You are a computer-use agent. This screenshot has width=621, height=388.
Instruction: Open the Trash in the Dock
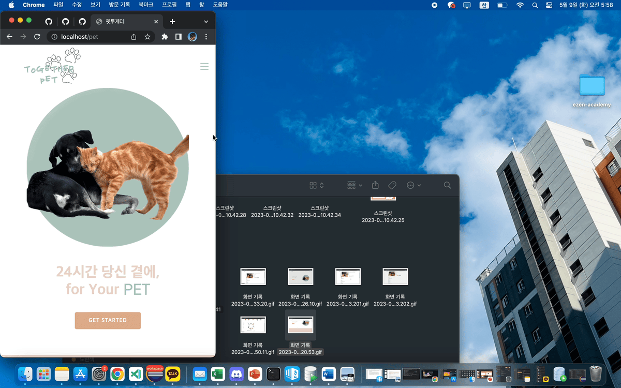coord(596,373)
